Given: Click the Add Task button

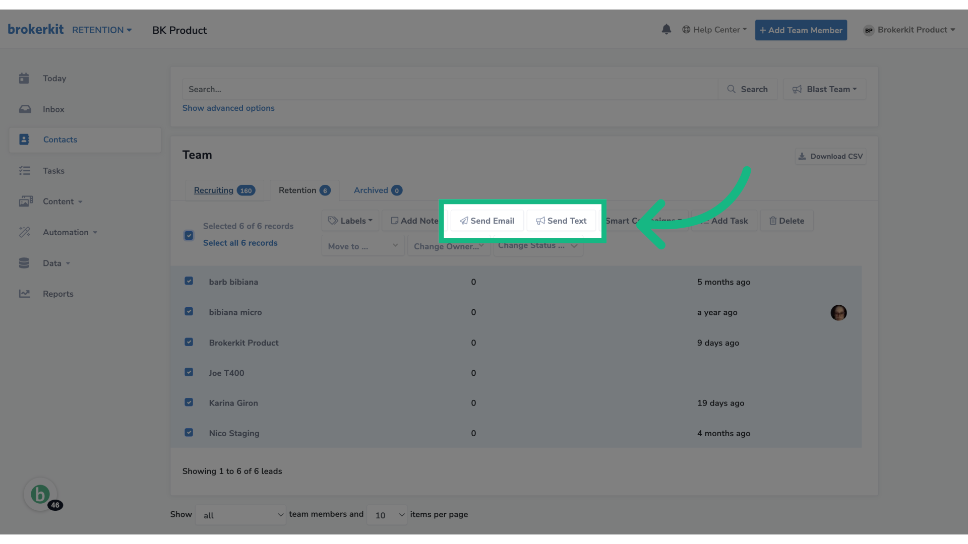Looking at the screenshot, I should [x=724, y=221].
